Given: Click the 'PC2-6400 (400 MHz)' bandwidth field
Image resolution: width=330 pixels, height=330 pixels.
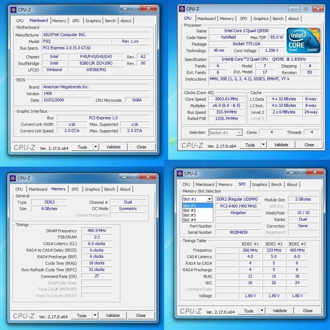Looking at the screenshot, I should [238, 206].
